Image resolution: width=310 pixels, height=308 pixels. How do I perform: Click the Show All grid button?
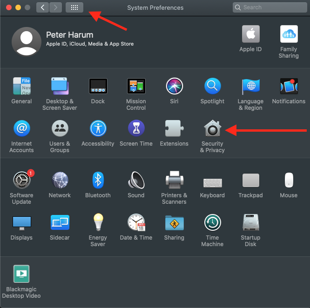tap(74, 7)
